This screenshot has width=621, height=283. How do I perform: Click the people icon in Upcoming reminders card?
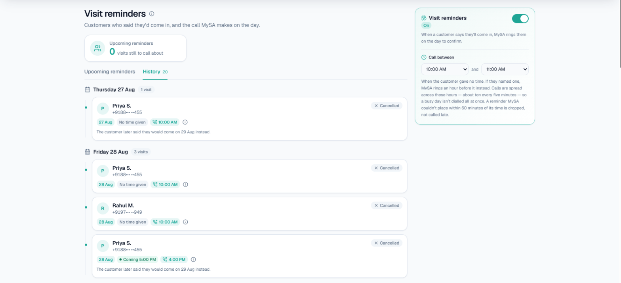pyautogui.click(x=97, y=48)
